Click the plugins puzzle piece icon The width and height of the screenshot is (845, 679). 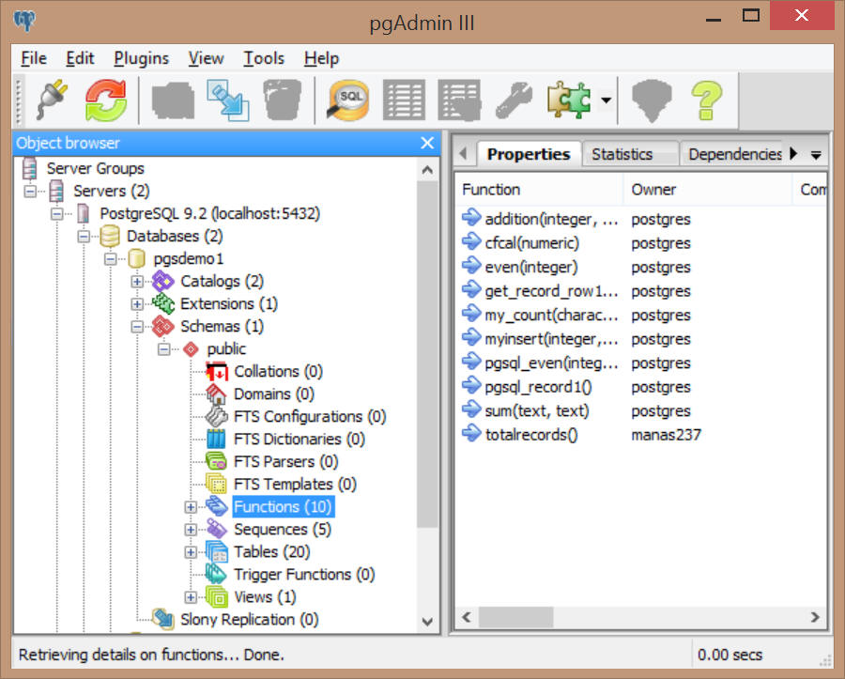coord(569,100)
